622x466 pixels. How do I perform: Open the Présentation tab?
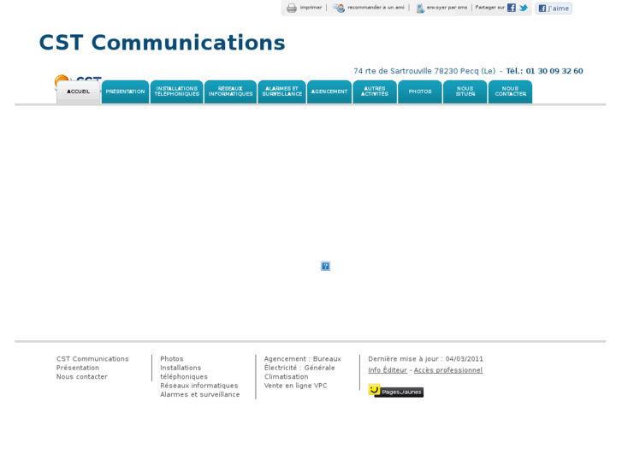point(126,92)
